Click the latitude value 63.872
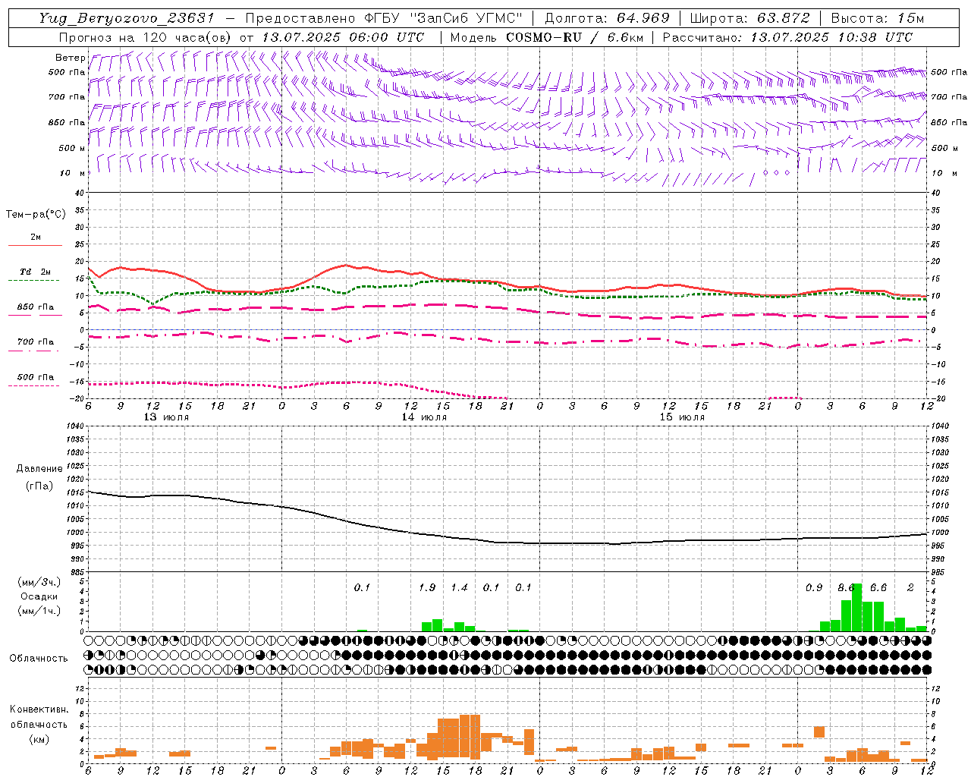The width and height of the screenshot is (971, 777). 784,18
